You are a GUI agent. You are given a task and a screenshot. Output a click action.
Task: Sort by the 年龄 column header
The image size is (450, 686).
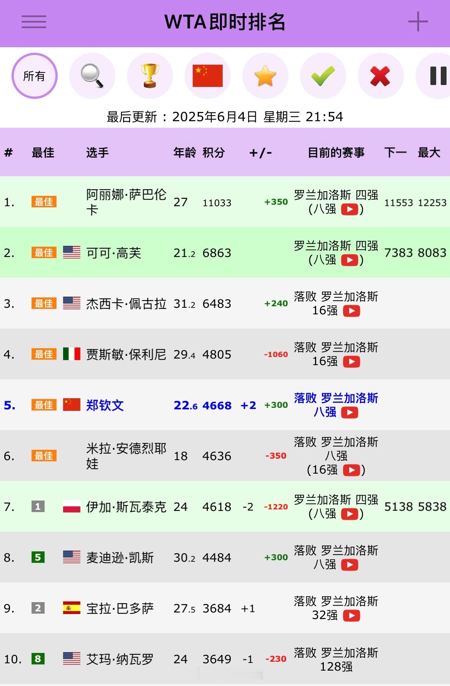pos(185,153)
